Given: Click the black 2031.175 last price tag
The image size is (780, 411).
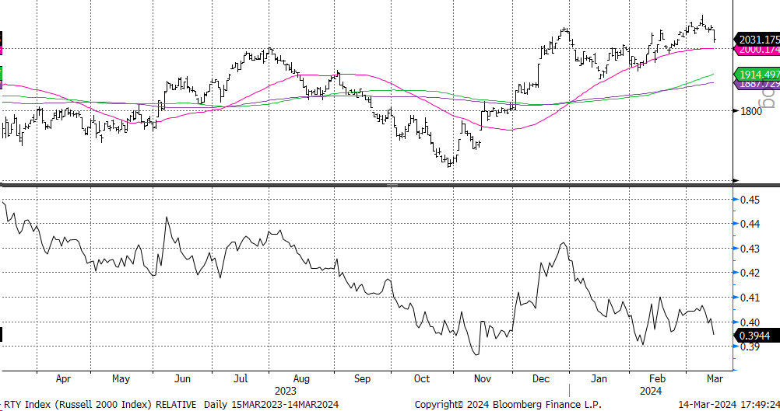Looking at the screenshot, I should click(758, 39).
